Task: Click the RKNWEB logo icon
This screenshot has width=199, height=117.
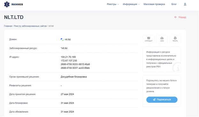Action: 7,4
